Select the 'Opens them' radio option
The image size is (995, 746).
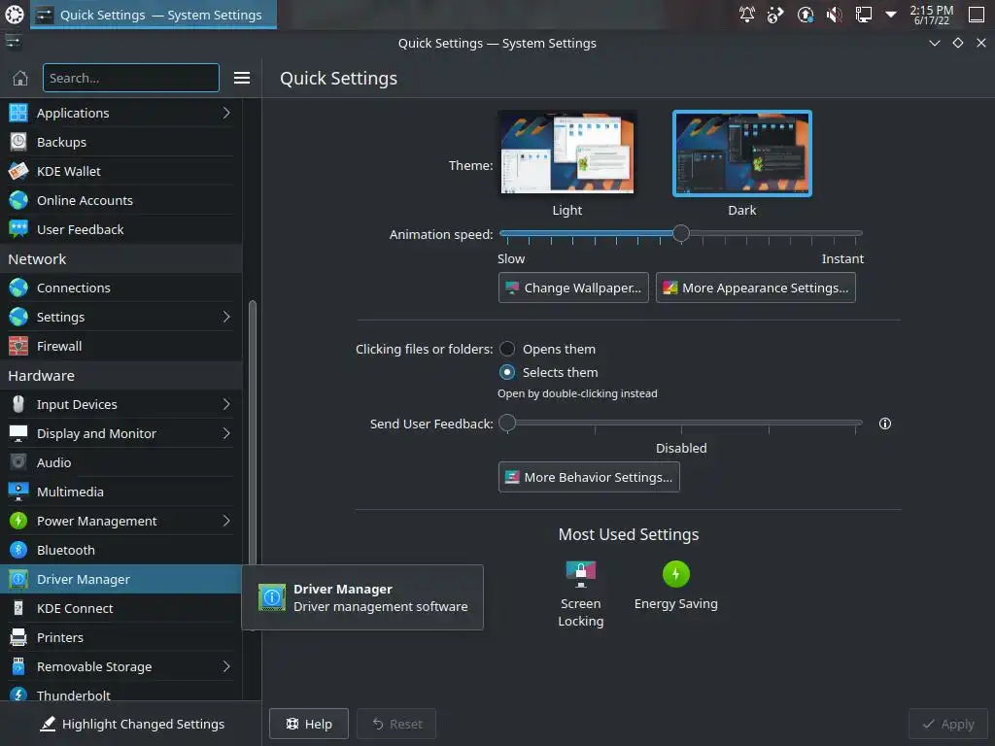coord(507,349)
